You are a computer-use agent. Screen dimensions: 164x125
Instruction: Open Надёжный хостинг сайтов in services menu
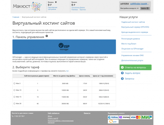(x=133, y=22)
